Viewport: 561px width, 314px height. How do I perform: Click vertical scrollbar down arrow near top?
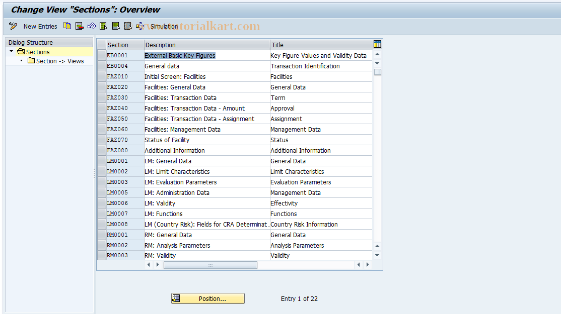point(377,63)
